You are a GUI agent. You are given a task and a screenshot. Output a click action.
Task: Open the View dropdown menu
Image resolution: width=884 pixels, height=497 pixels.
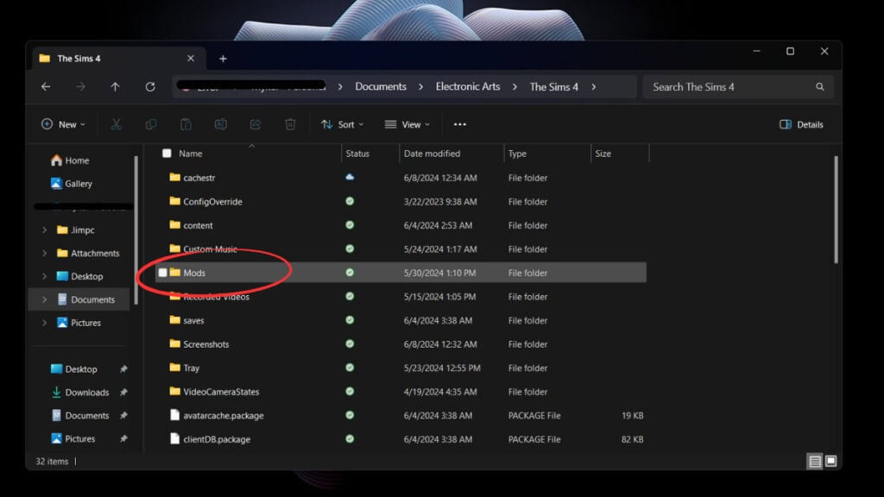click(x=407, y=124)
